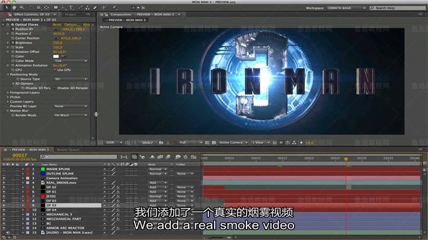Screen dimensions: 428x240
Task: Click the auto-keyframe stopwatch icon
Action: pyautogui.click(x=185, y=157)
